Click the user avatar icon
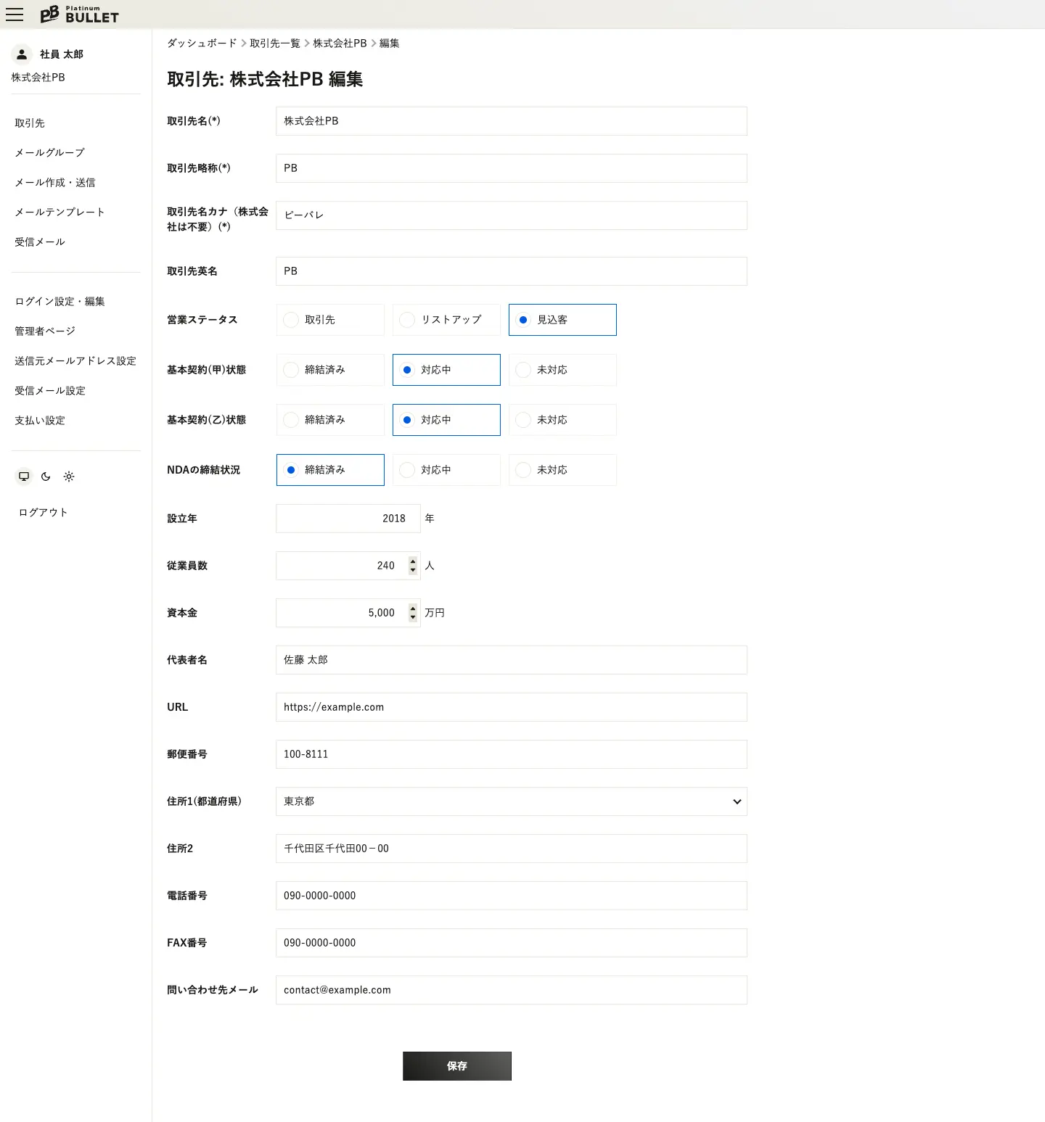 [22, 54]
